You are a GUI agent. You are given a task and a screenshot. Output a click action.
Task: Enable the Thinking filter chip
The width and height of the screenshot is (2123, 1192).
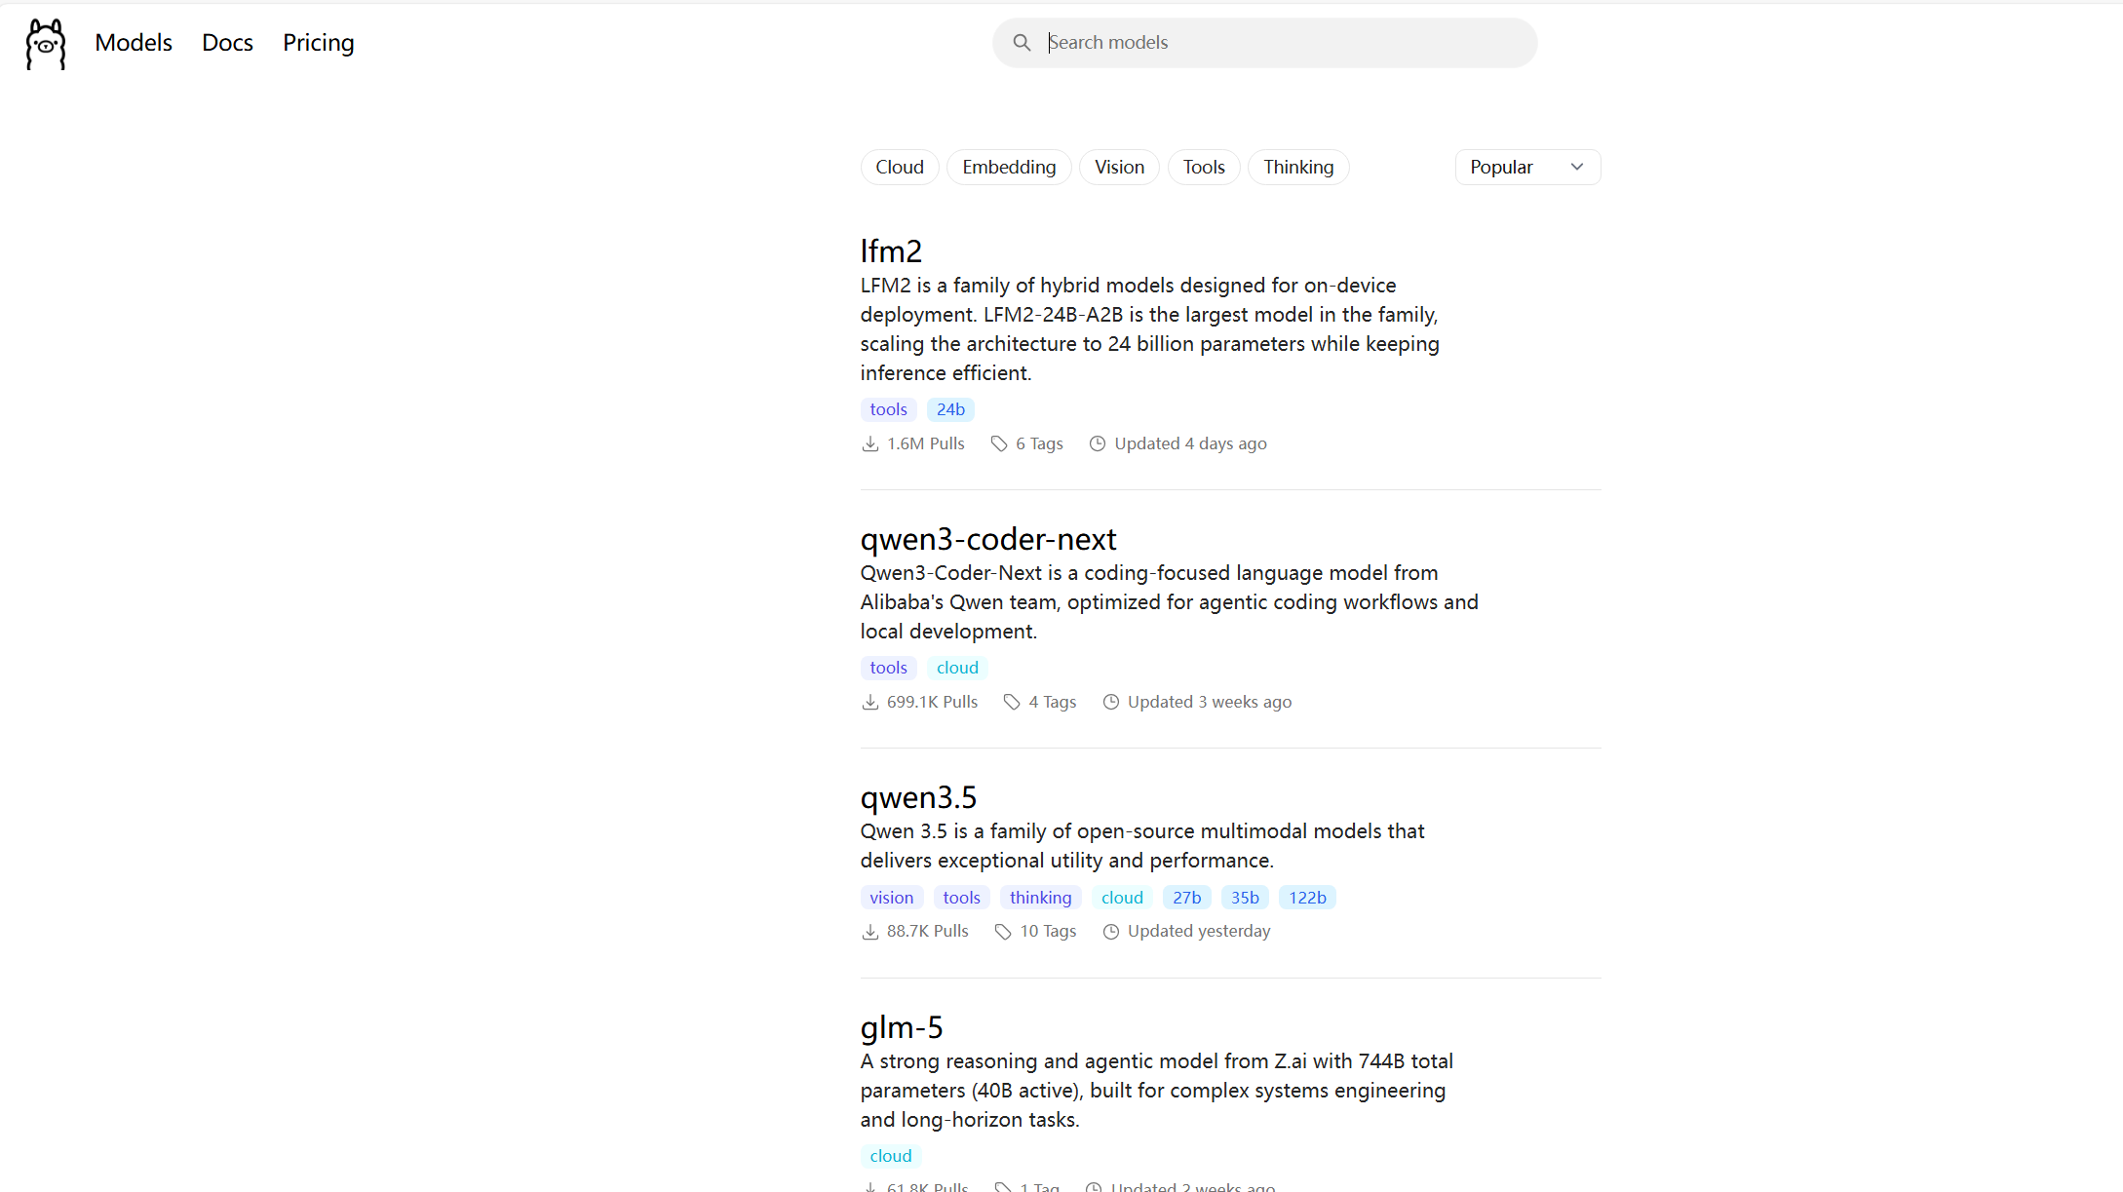(1297, 168)
